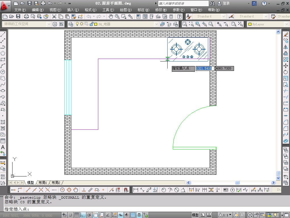Click the 登录 sign-in button
This screenshot has width=290, height=218.
point(226,3)
